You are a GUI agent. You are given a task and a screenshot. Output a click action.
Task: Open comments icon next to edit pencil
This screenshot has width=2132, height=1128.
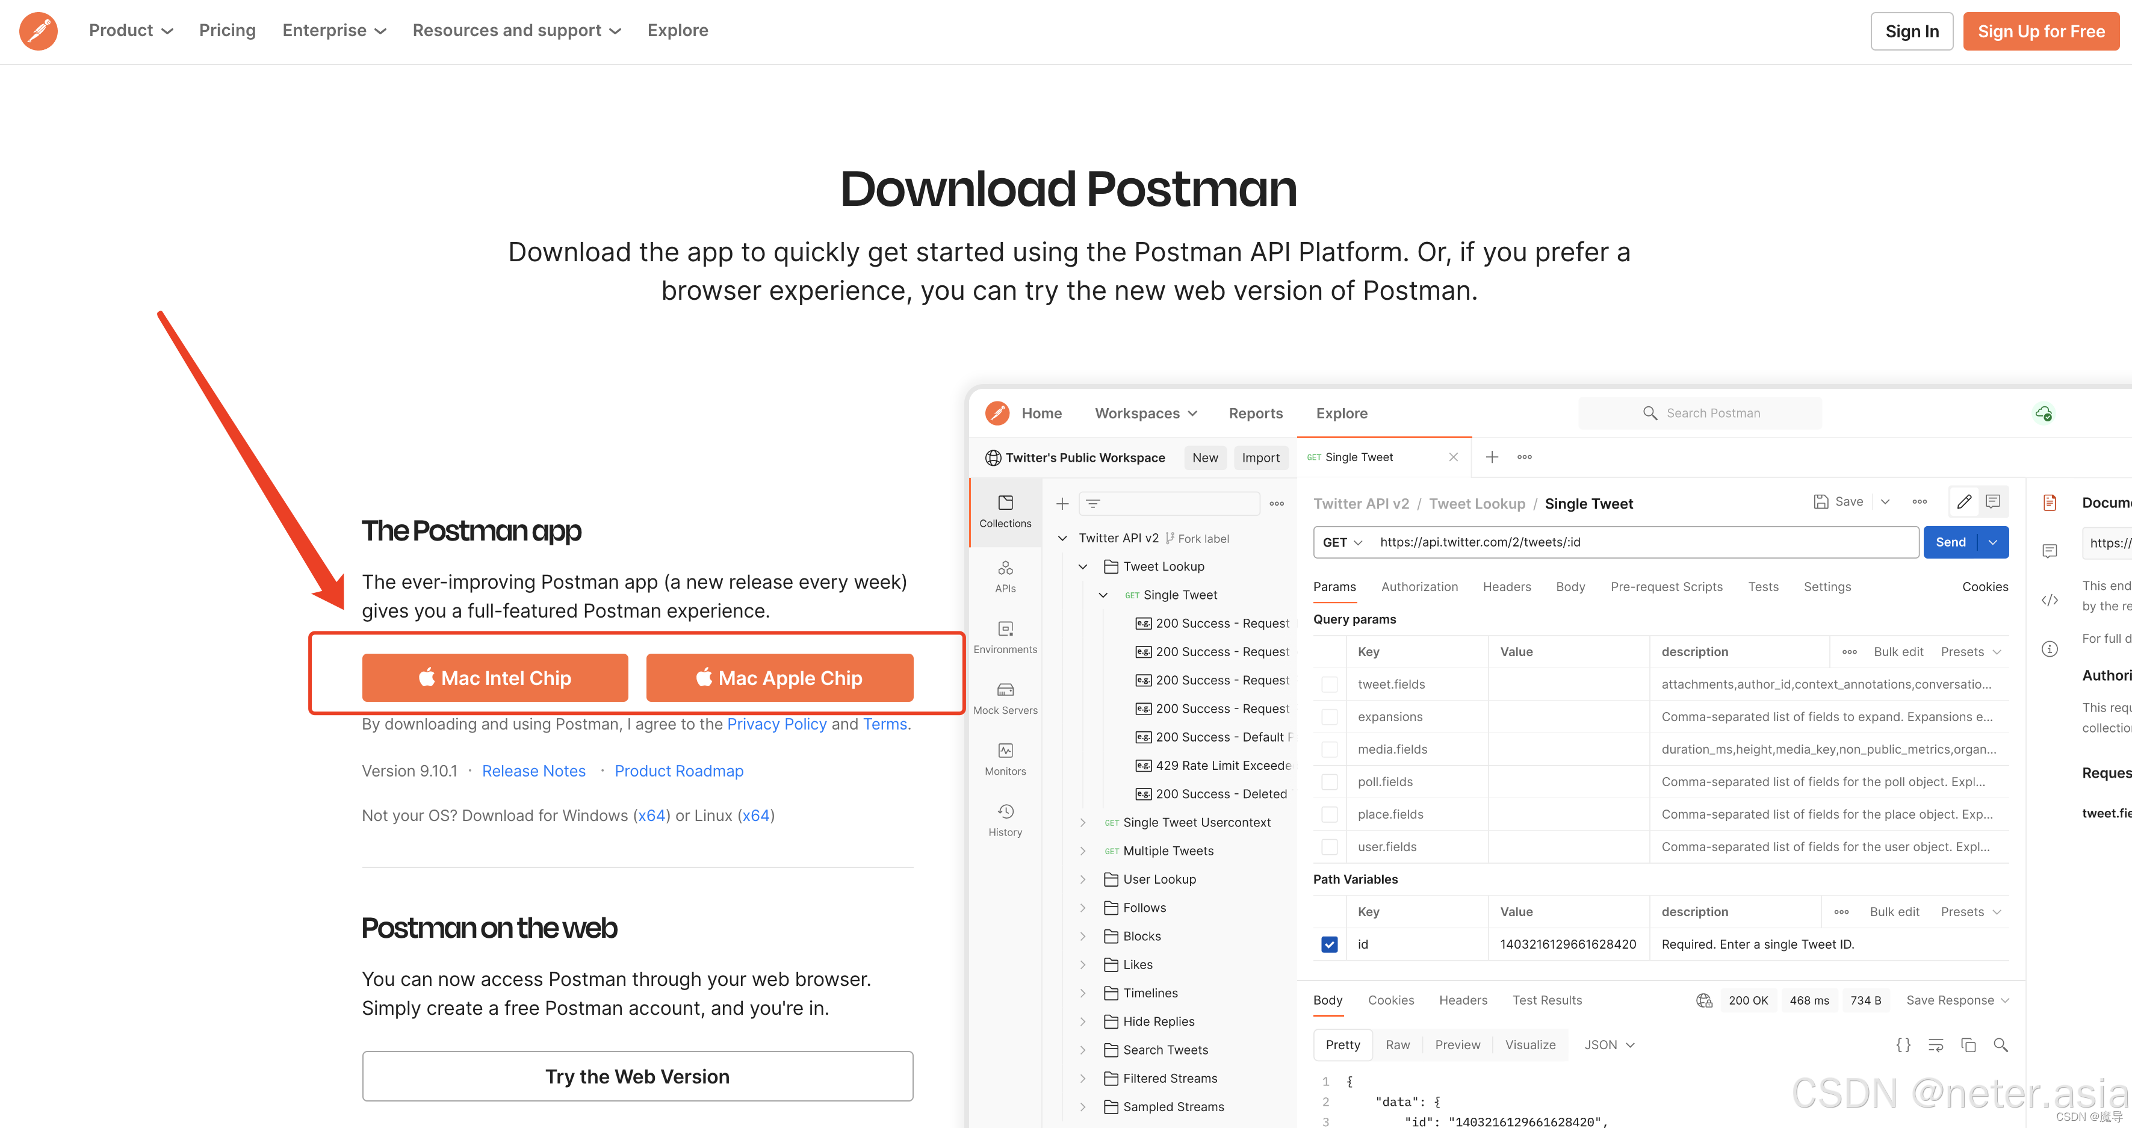point(1993,501)
